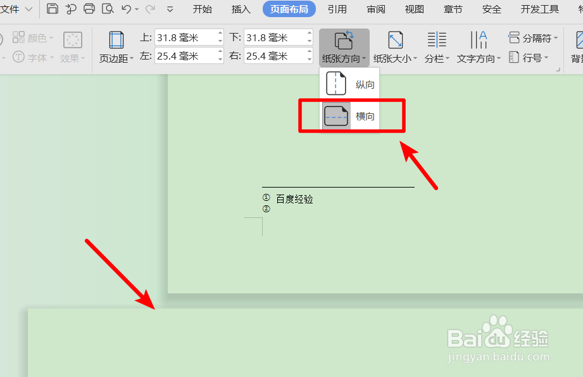583x377 pixels.
Task: Switch to the 开始 tab
Action: point(203,9)
